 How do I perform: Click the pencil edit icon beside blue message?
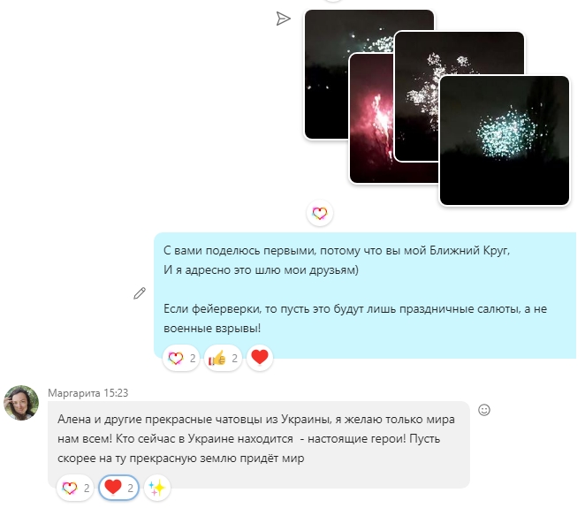coord(140,293)
